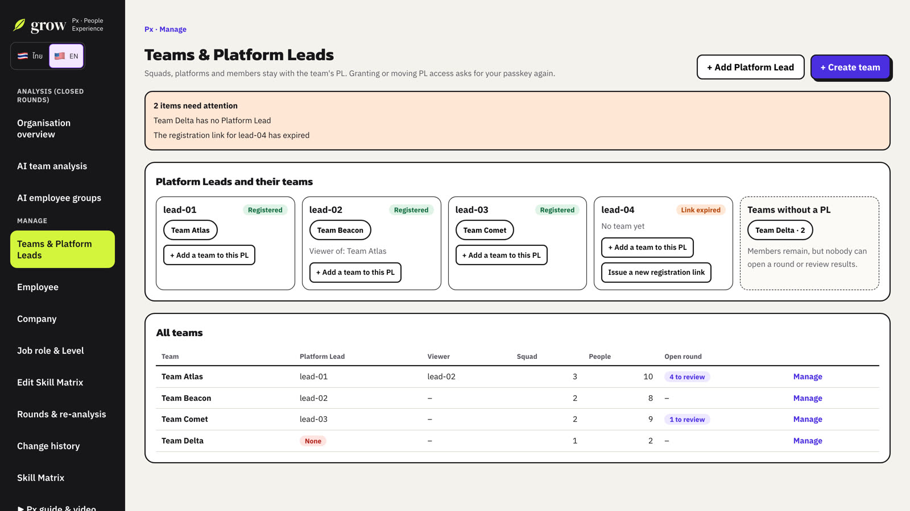This screenshot has width=910, height=511.
Task: Add a team to lead-04
Action: click(647, 248)
